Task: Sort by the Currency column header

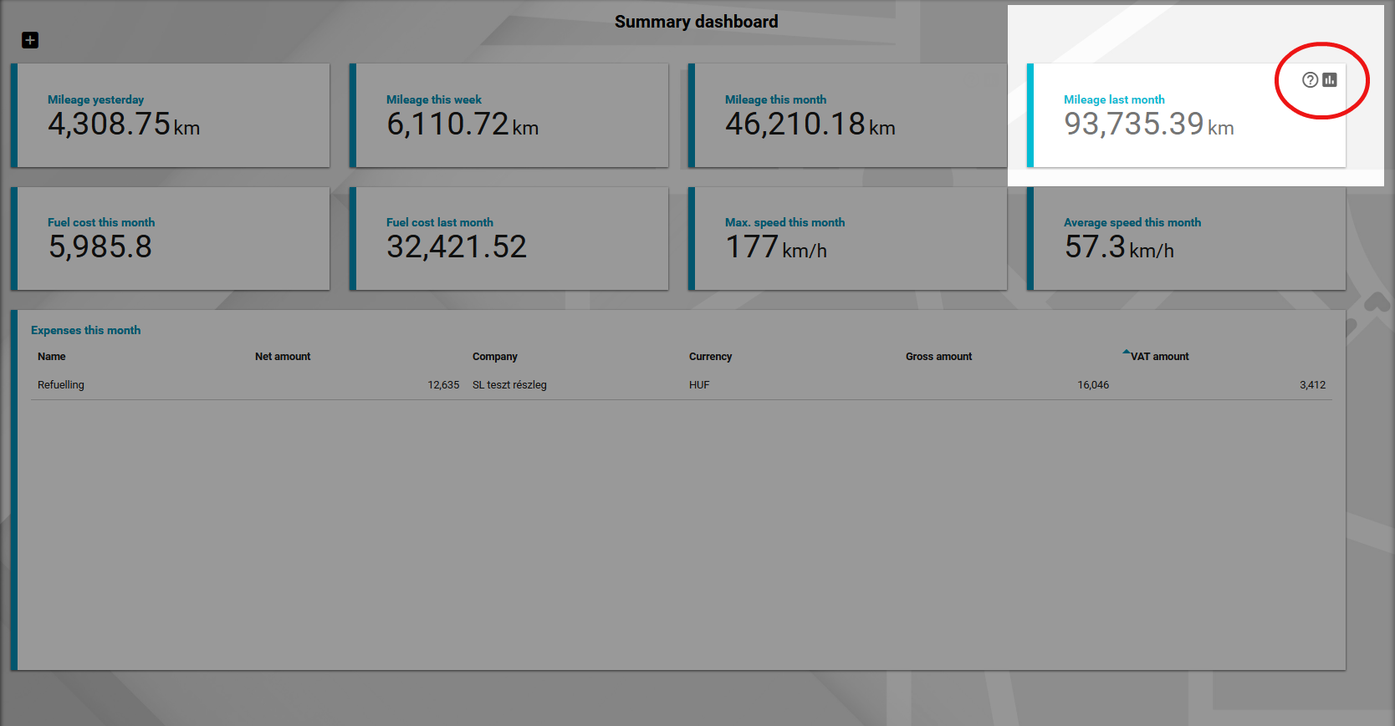Action: 710,357
